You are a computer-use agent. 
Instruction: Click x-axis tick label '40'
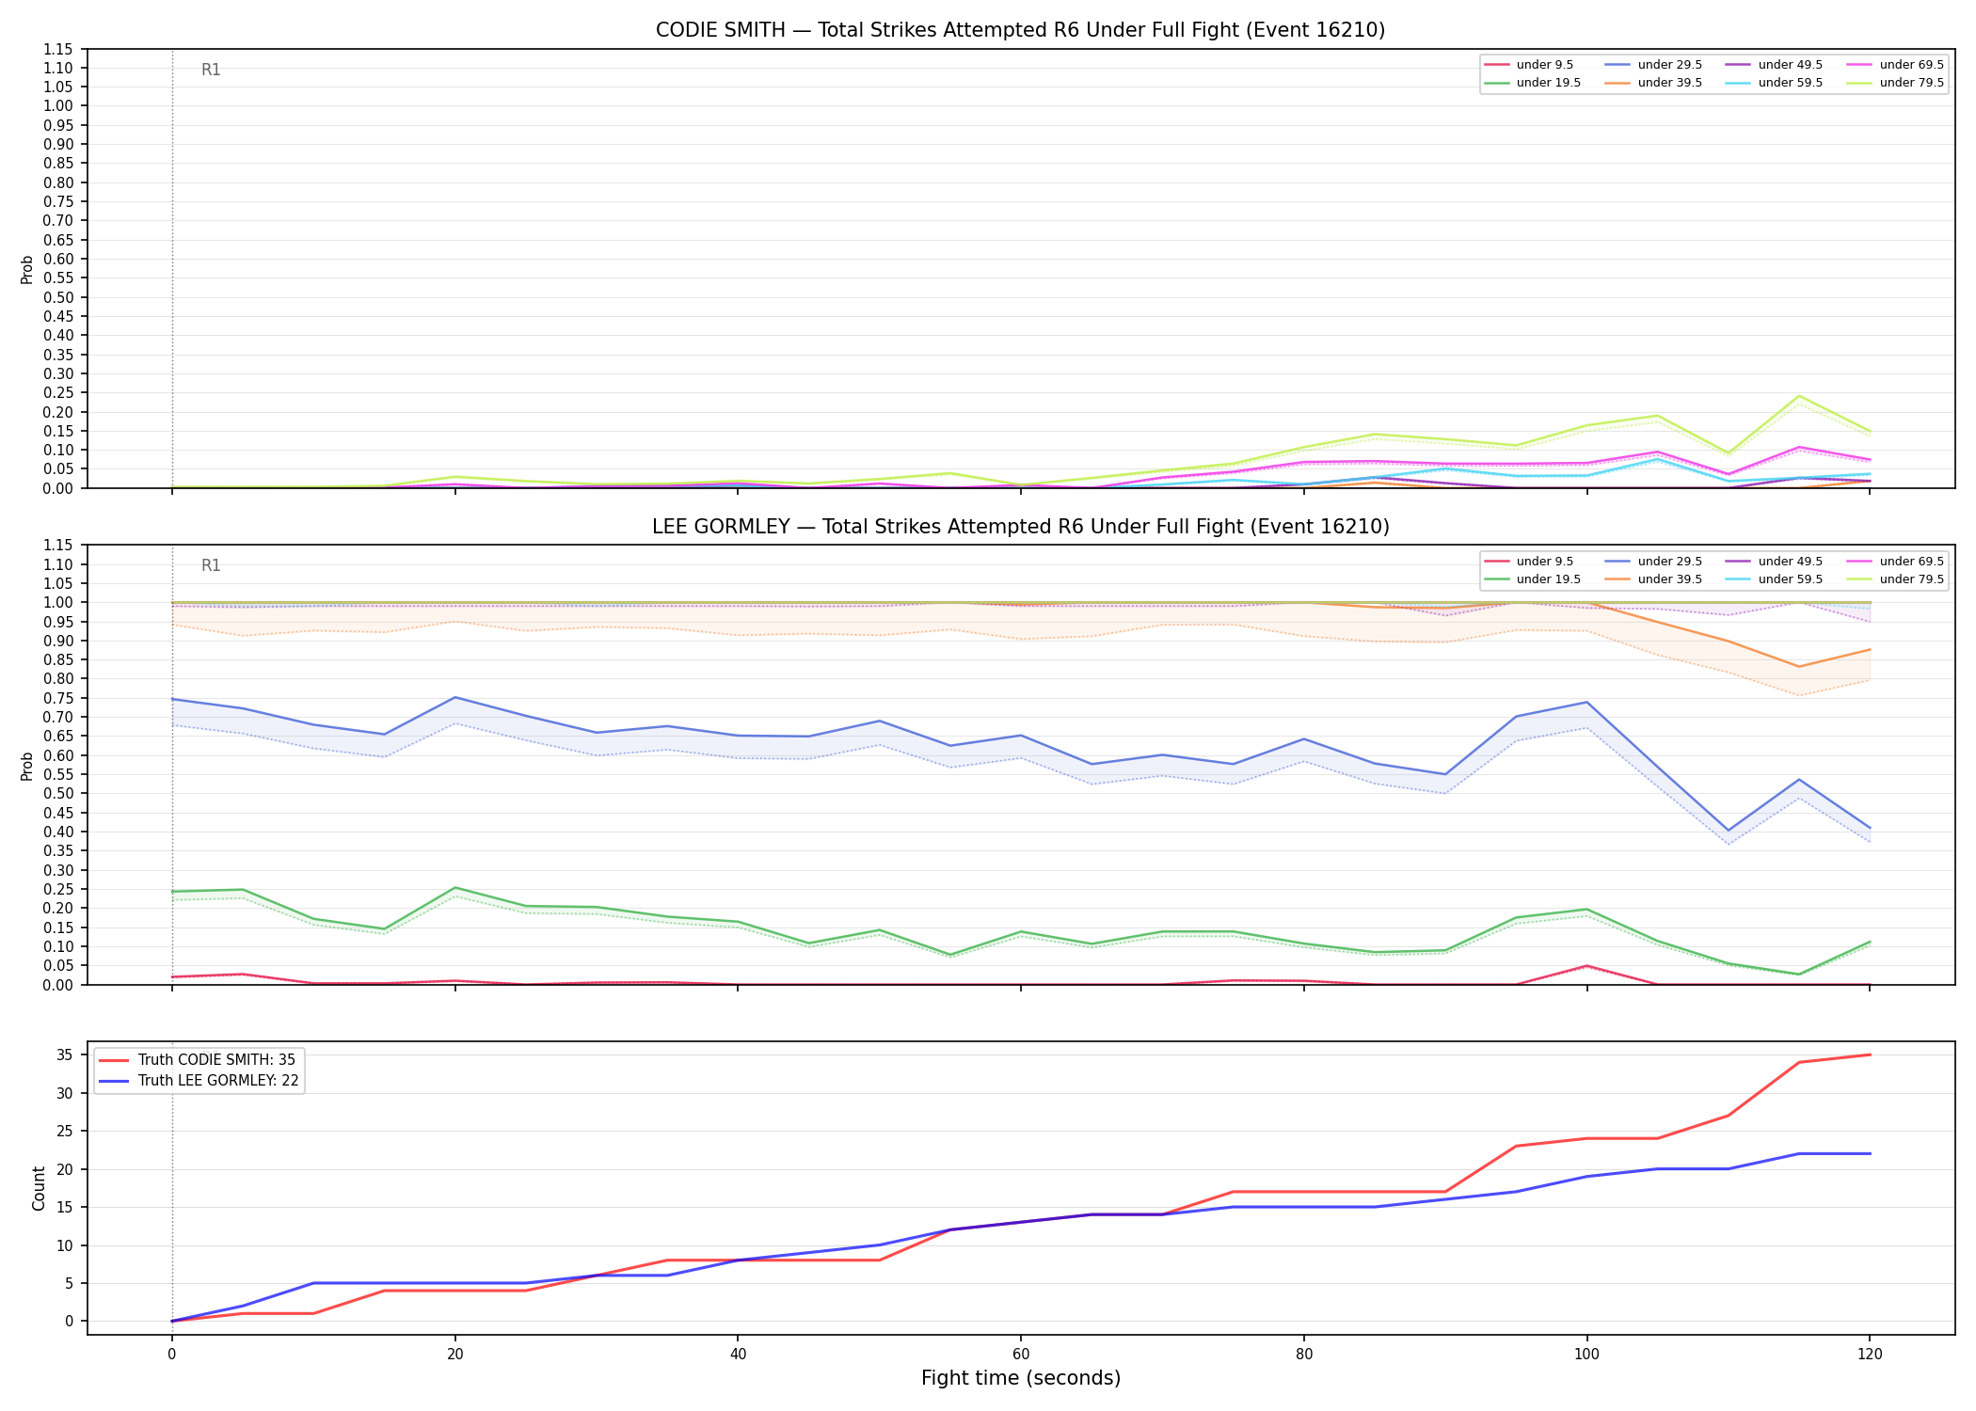point(737,1355)
